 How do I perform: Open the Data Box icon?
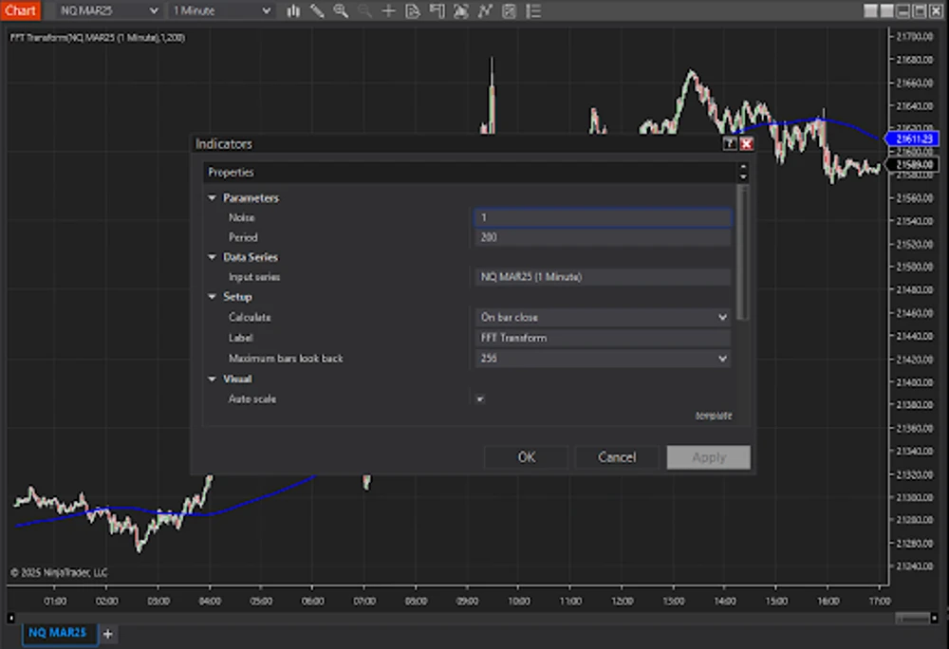[413, 10]
